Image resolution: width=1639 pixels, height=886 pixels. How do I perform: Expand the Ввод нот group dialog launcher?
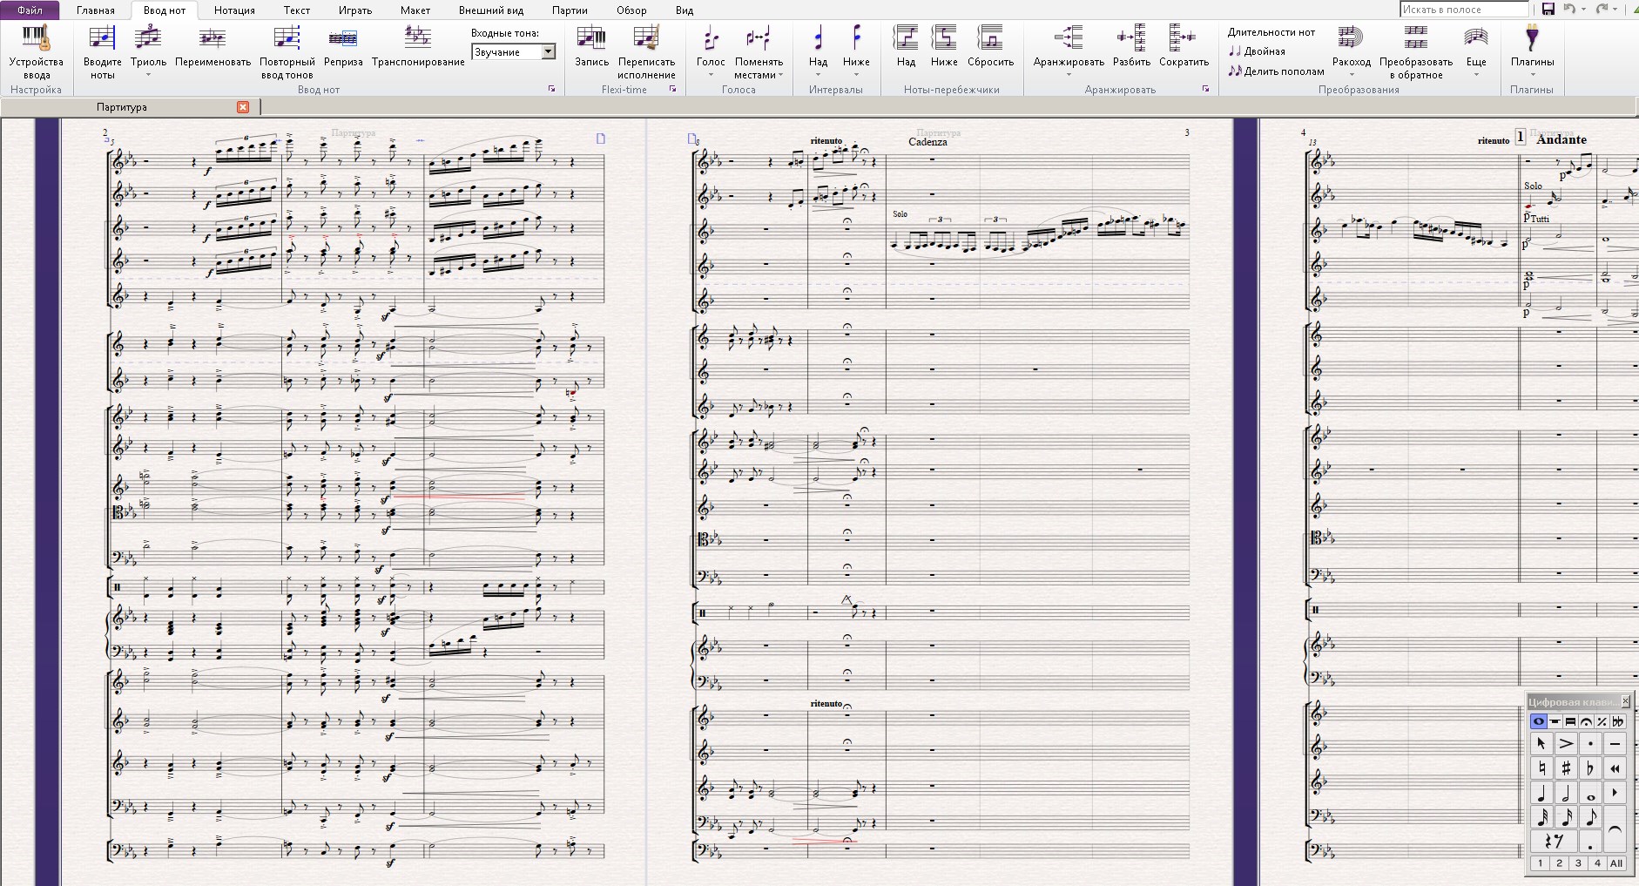[551, 90]
